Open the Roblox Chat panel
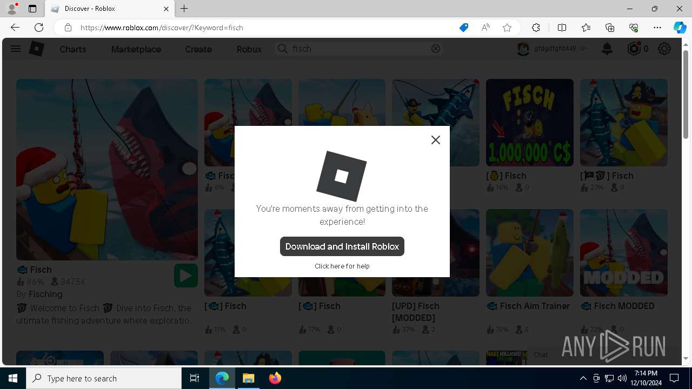 (x=541, y=355)
